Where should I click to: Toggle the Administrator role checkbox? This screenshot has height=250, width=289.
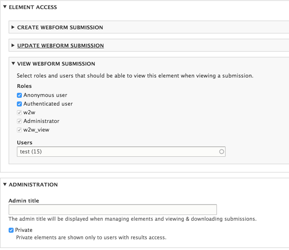(x=19, y=121)
